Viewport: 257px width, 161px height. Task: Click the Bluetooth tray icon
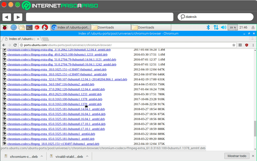[x=208, y=27]
